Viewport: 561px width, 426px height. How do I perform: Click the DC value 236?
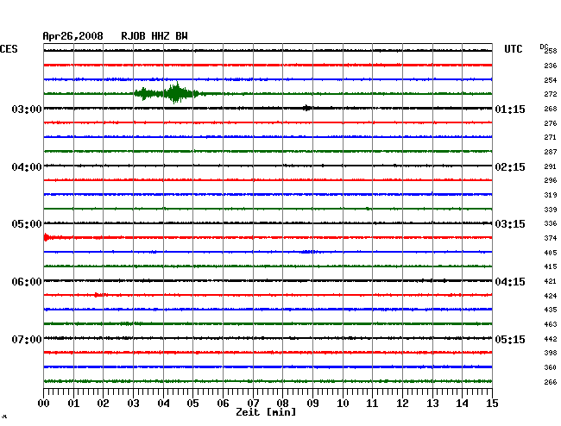(551, 66)
